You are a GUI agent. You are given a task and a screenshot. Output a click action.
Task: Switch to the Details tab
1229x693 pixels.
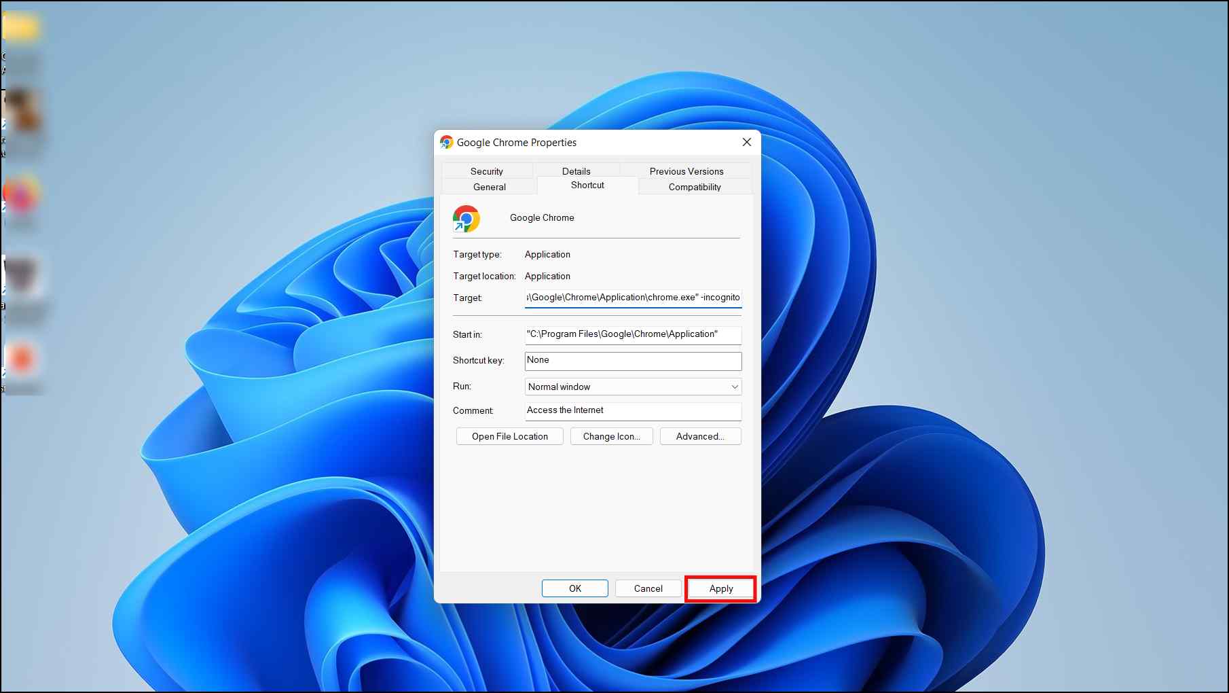(x=576, y=171)
